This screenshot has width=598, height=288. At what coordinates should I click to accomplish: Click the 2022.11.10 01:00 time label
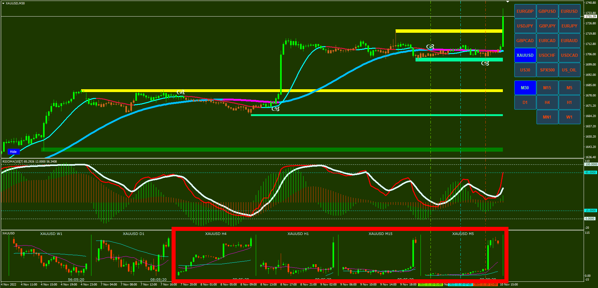point(430,285)
